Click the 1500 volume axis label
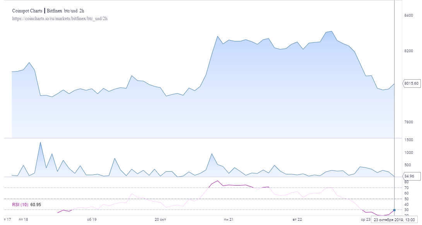The height and width of the screenshot is (225, 422). coord(408,140)
